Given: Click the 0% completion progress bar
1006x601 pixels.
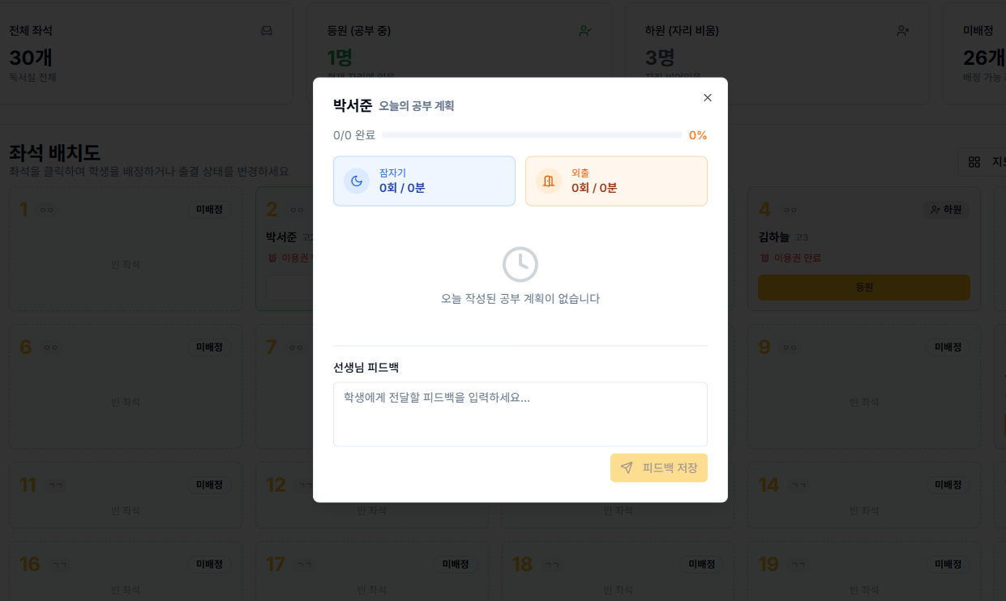Looking at the screenshot, I should click(533, 135).
